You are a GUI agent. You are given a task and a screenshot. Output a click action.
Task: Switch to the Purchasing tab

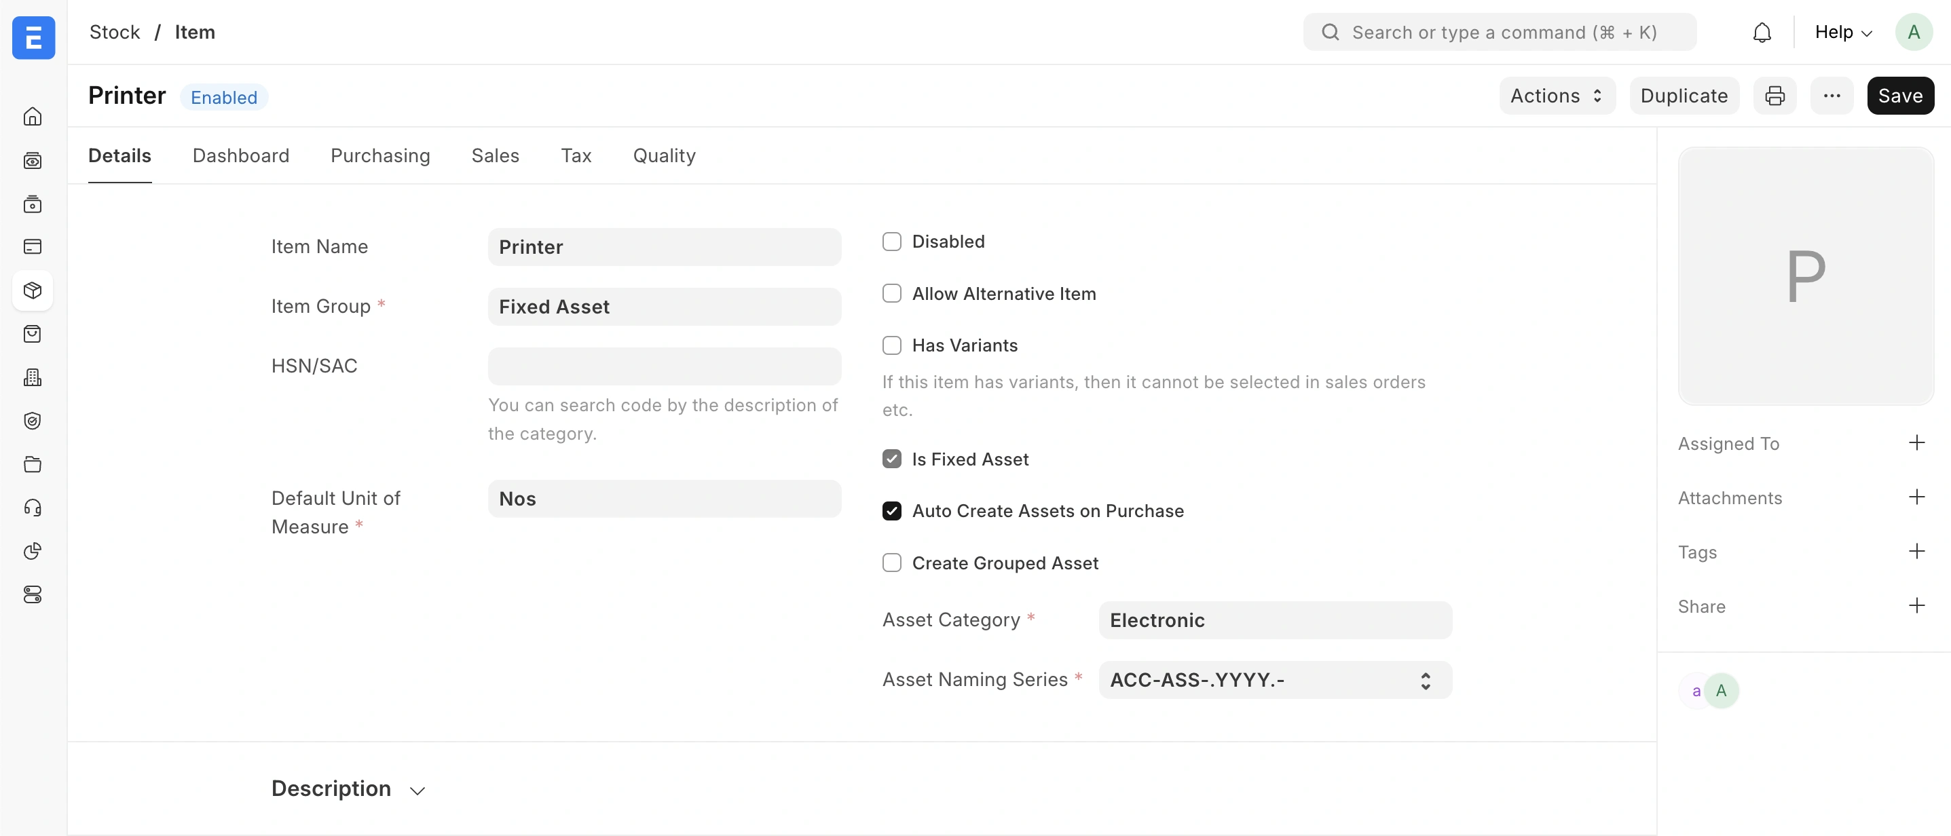380,155
